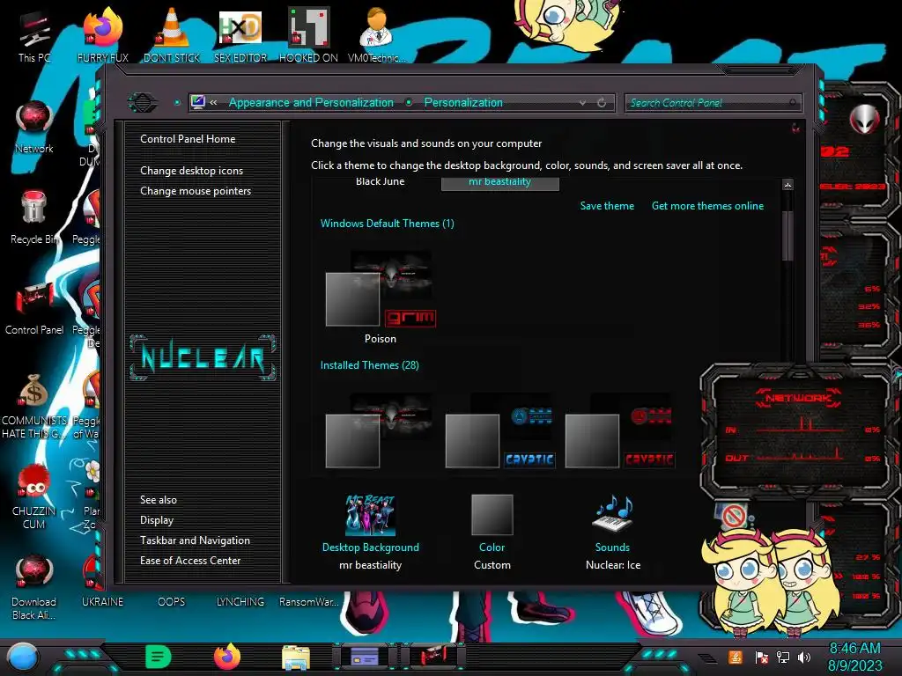Open the LYNCHING desktop shortcut
The height and width of the screenshot is (676, 902).
coord(240,602)
